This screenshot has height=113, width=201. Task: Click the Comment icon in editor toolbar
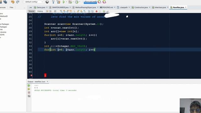[104, 11]
